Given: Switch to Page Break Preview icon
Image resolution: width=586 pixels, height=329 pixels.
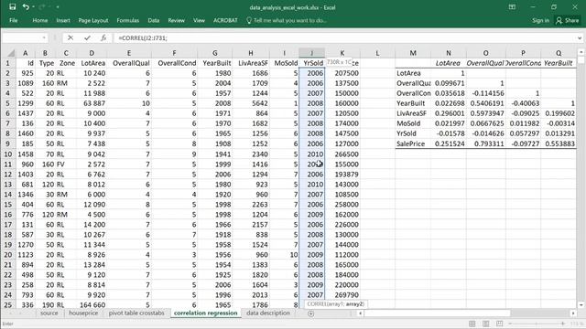Looking at the screenshot, I should pyautogui.click(x=500, y=324).
